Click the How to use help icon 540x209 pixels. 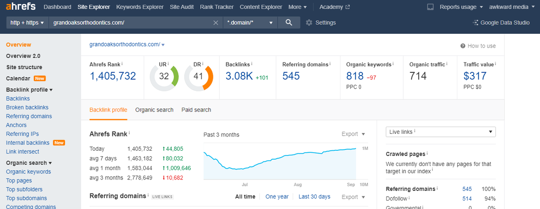click(x=463, y=46)
